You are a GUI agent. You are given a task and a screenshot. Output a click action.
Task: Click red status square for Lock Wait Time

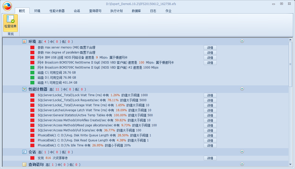(32, 95)
